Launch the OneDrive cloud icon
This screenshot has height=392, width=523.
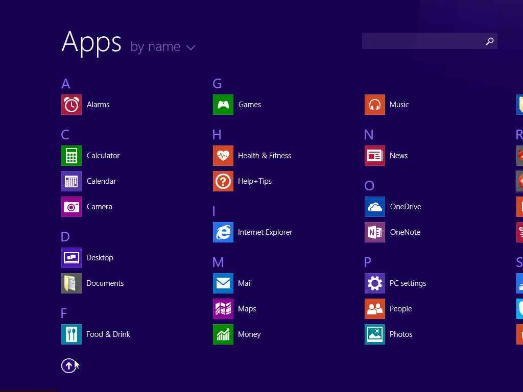pyautogui.click(x=375, y=207)
